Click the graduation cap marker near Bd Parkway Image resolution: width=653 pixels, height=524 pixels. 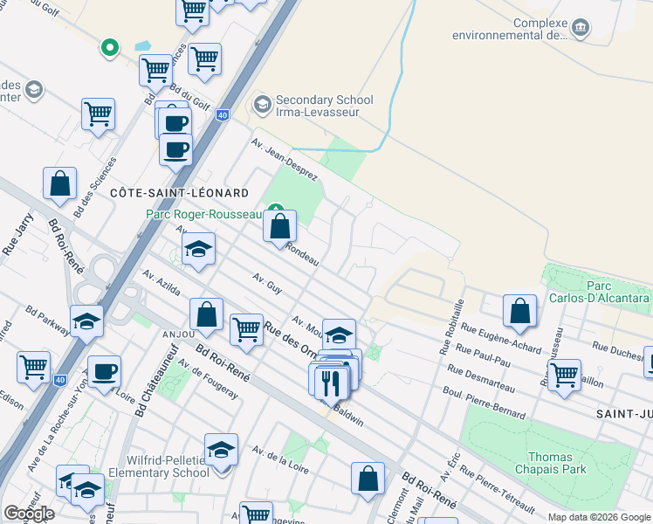pyautogui.click(x=86, y=322)
